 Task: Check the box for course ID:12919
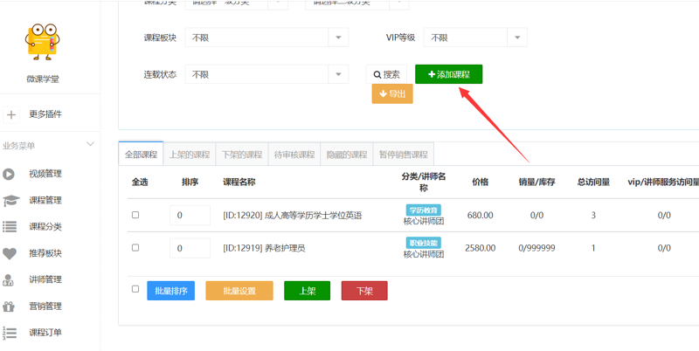(135, 248)
